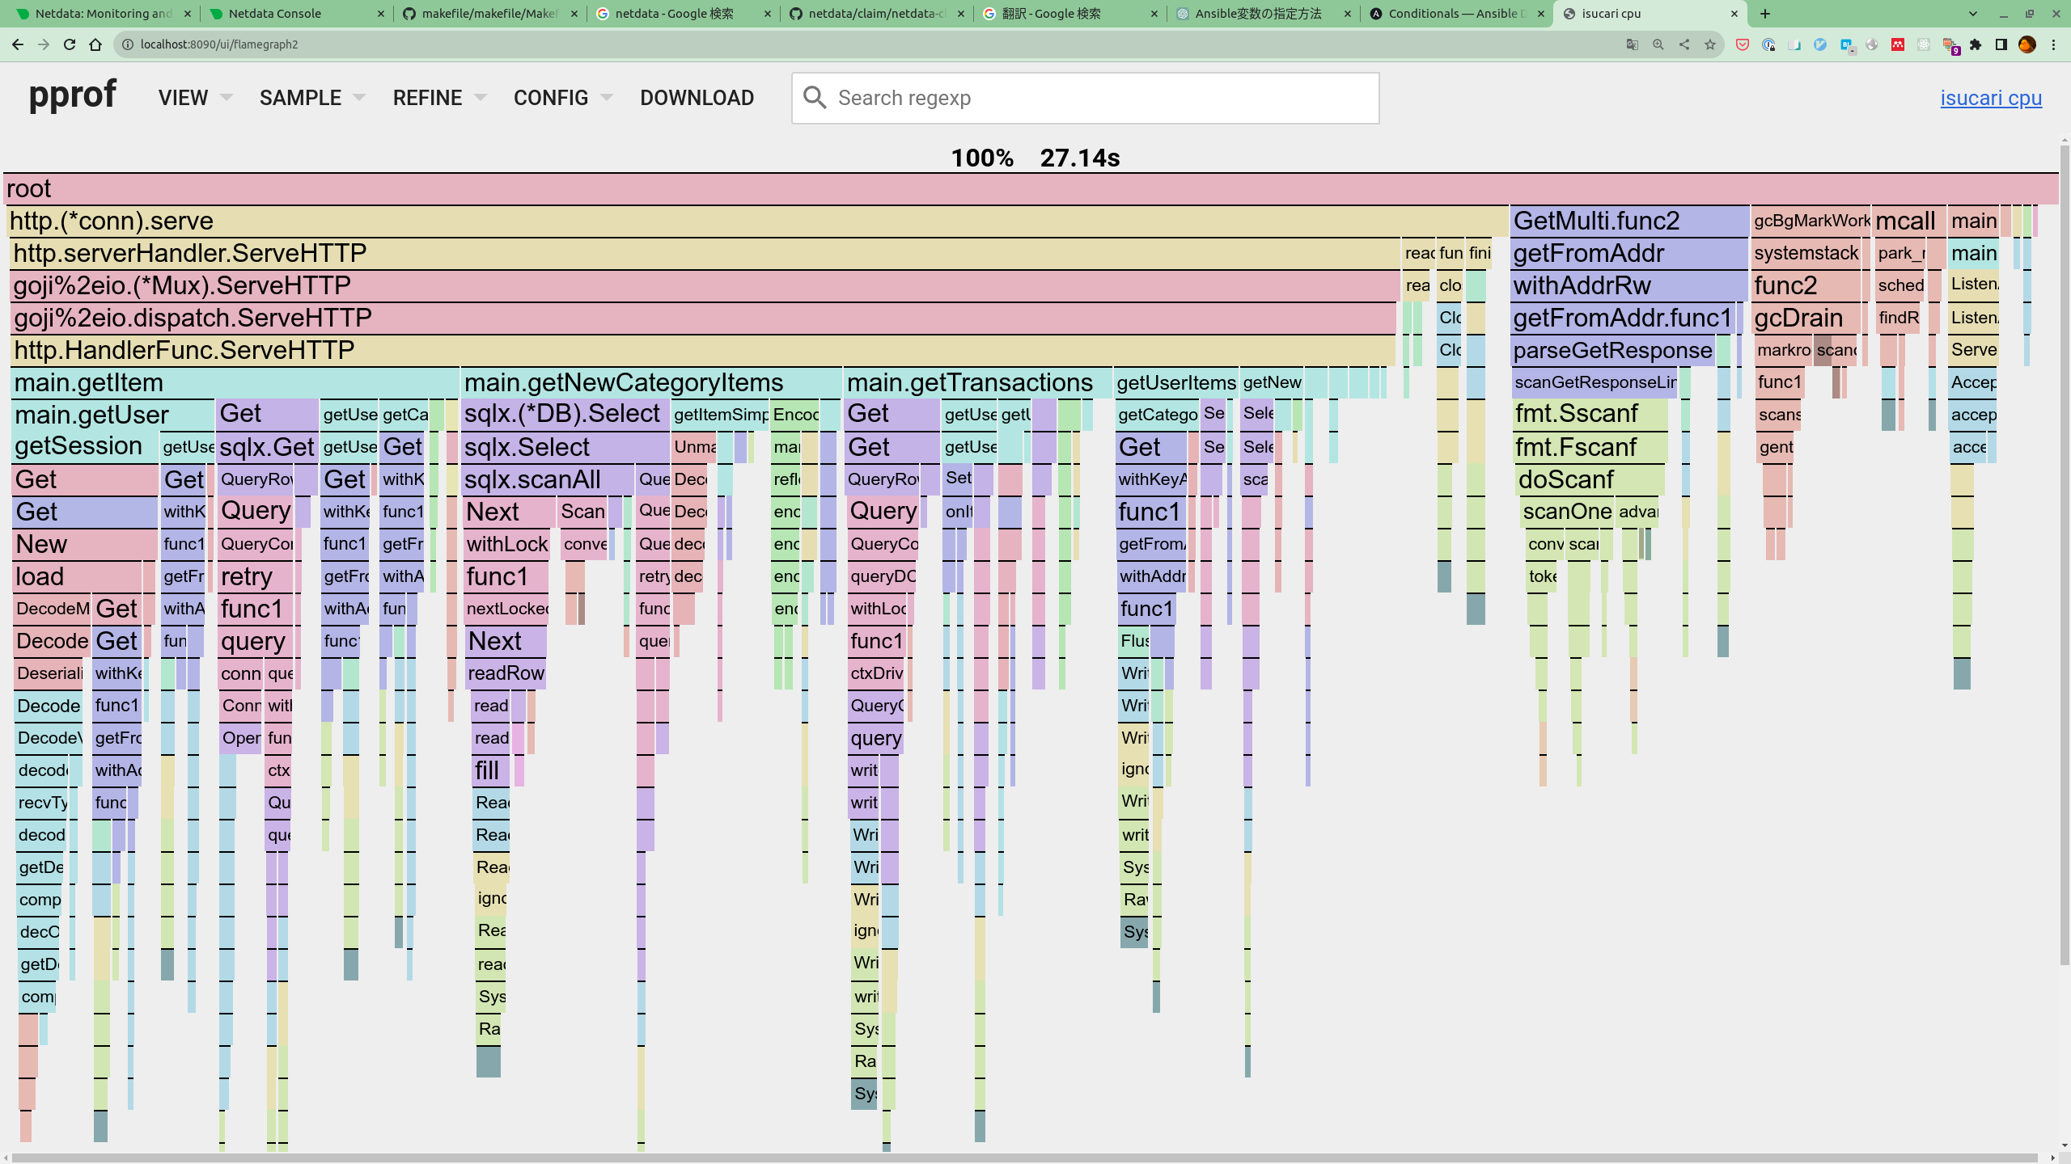The height and width of the screenshot is (1164, 2071).
Task: Select the 'mcall' frame
Action: (1908, 221)
